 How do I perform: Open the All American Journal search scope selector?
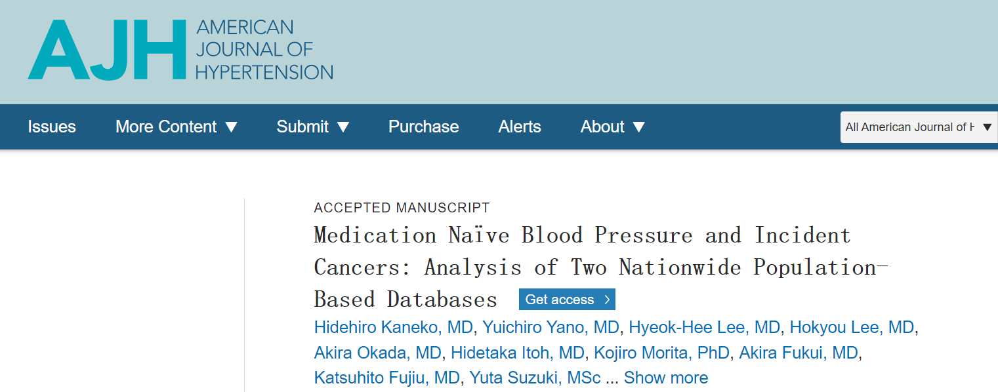point(919,127)
